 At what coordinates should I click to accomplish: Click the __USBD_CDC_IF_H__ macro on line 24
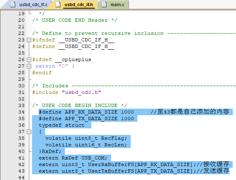pos(86,47)
